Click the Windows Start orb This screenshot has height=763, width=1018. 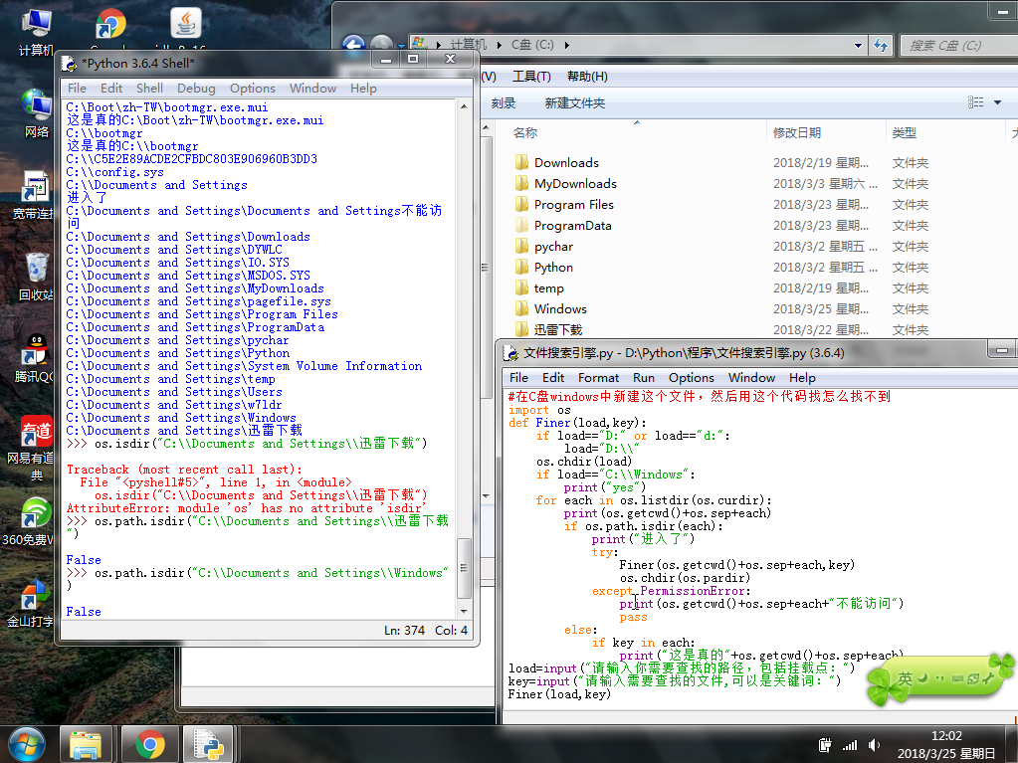[27, 742]
